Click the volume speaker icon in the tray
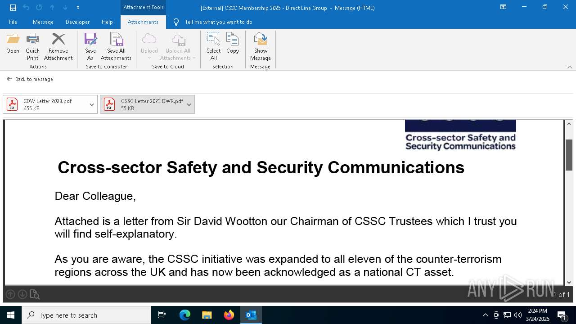 [518, 315]
